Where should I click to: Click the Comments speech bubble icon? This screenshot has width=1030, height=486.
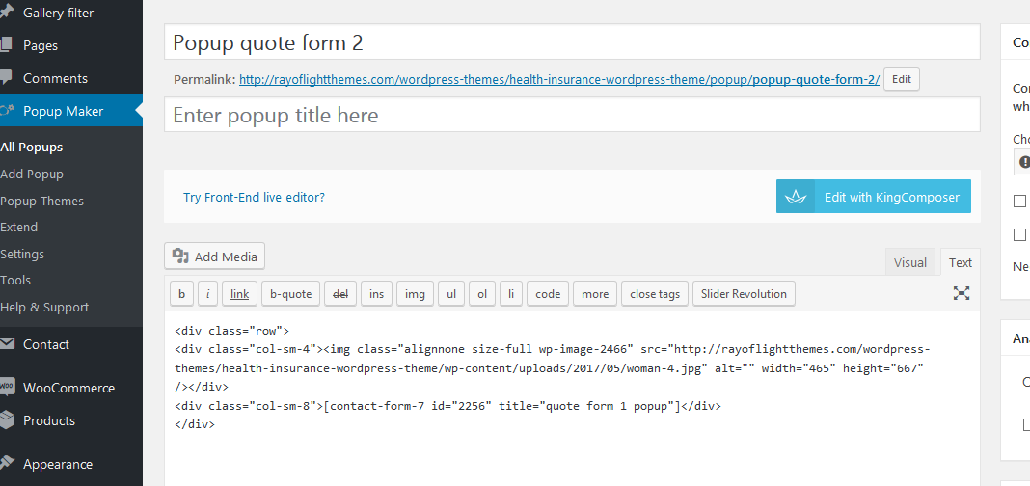[x=7, y=78]
